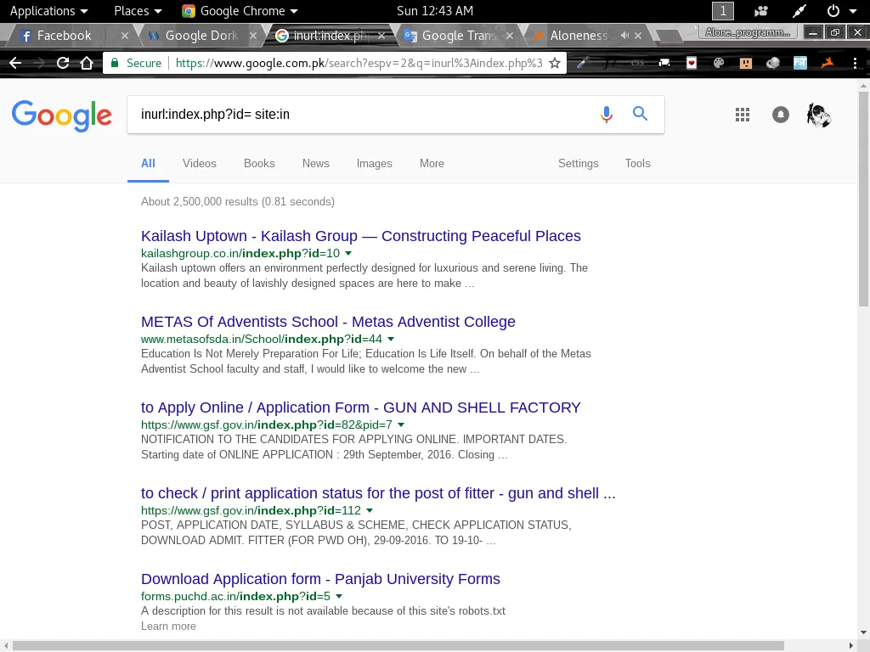Screen dimensions: 870x652
Task: Switch to the Google Dork tab
Action: (x=201, y=36)
